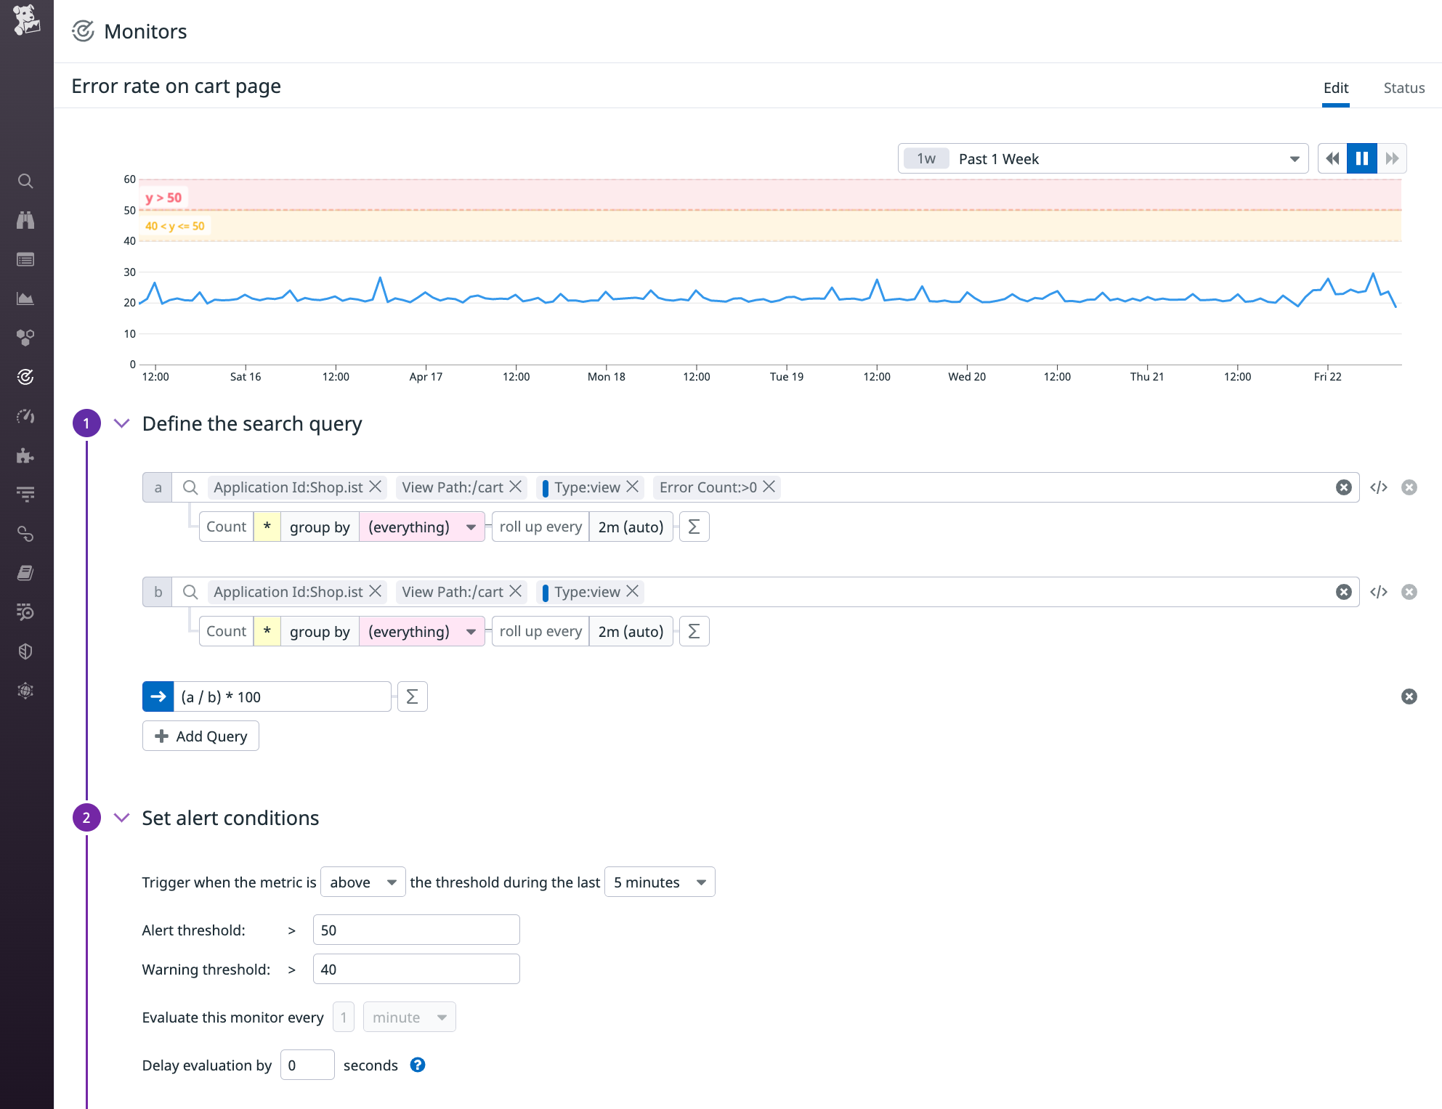The height and width of the screenshot is (1109, 1442).
Task: Open Integrations via the puzzle piece icon
Action: click(x=25, y=456)
